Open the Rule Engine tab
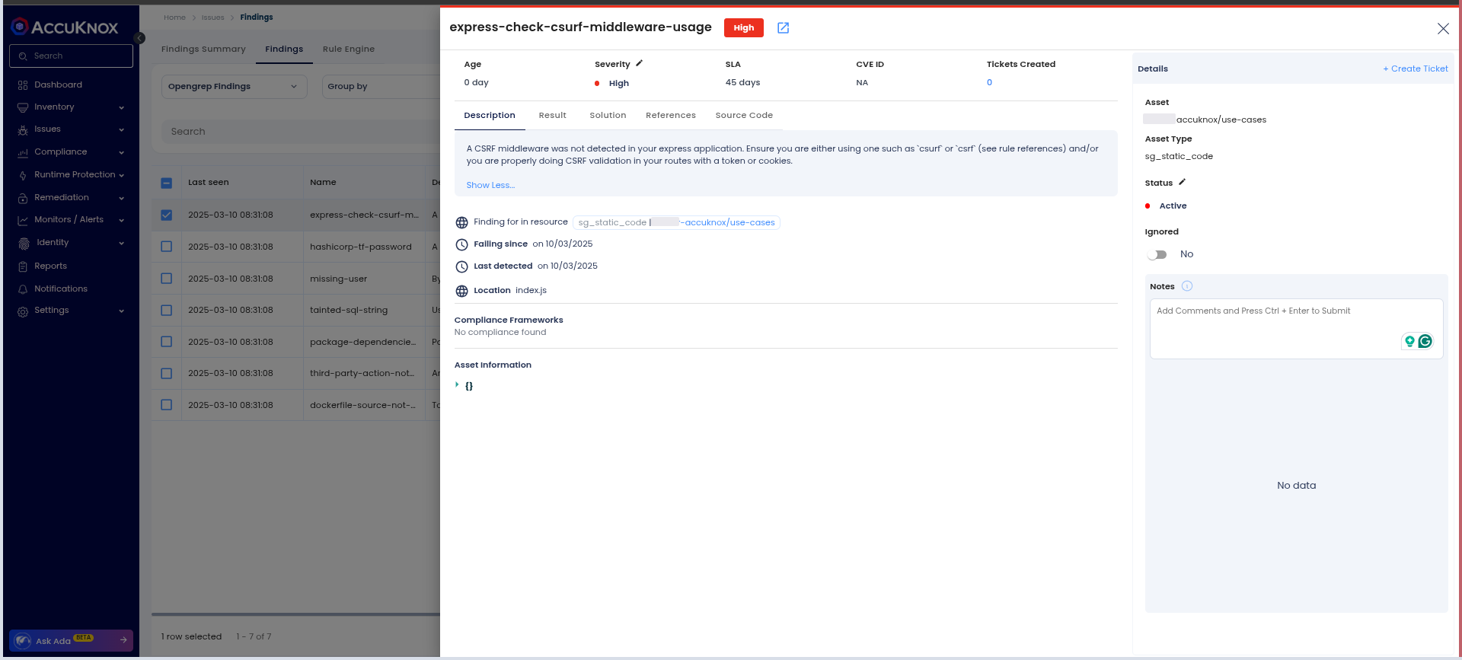 [349, 49]
